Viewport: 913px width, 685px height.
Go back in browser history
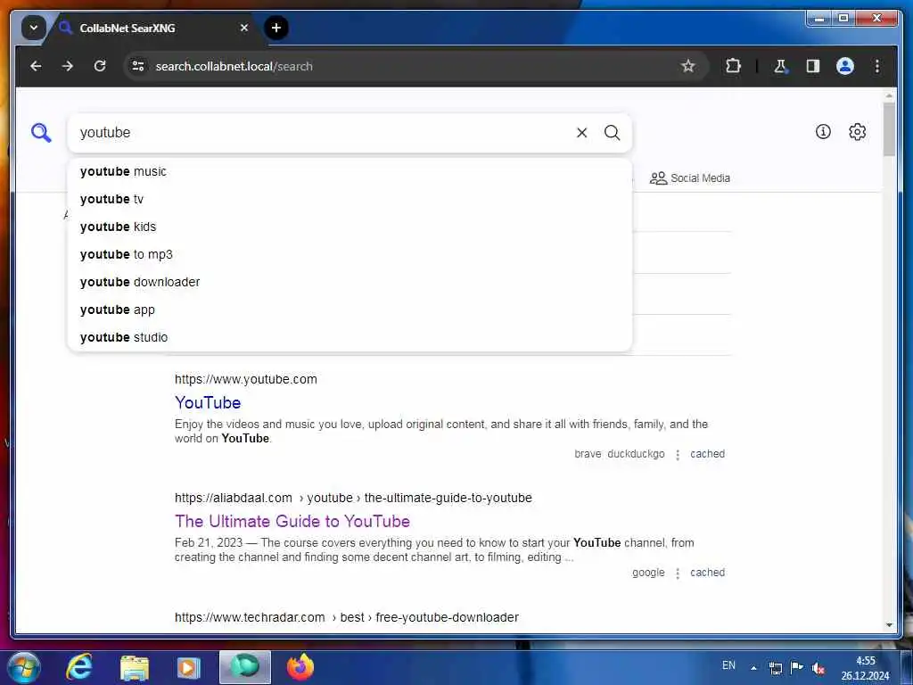[x=36, y=66]
